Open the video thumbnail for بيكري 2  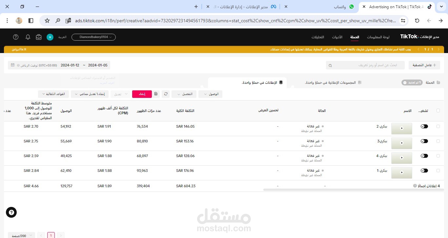click(402, 129)
